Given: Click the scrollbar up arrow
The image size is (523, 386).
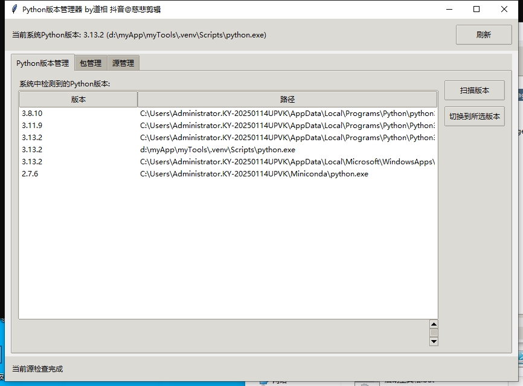Looking at the screenshot, I should tap(434, 324).
